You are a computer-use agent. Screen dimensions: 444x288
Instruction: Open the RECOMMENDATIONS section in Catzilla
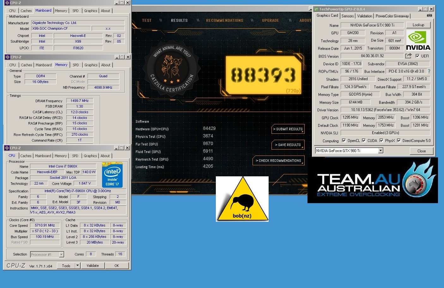[x=225, y=21]
